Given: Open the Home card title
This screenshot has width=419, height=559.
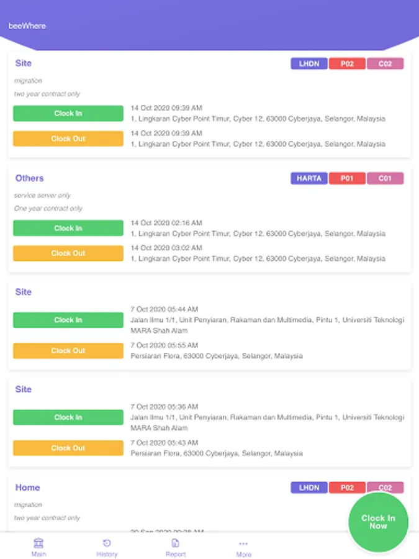Looking at the screenshot, I should coord(27,488).
